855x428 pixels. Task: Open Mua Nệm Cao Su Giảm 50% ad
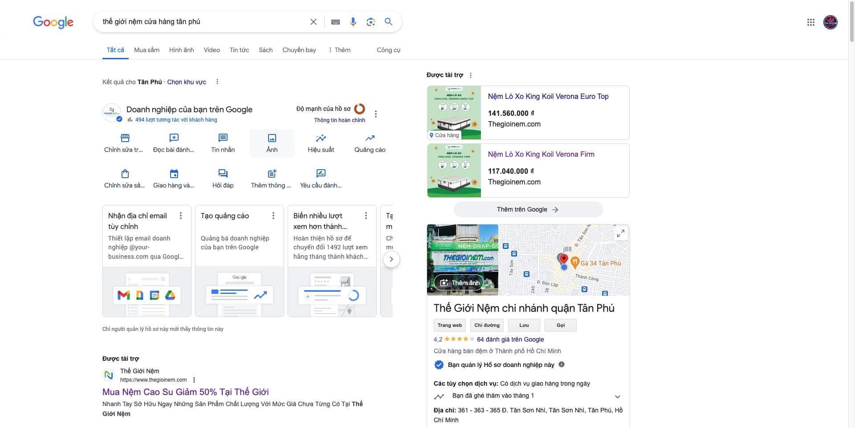click(186, 392)
